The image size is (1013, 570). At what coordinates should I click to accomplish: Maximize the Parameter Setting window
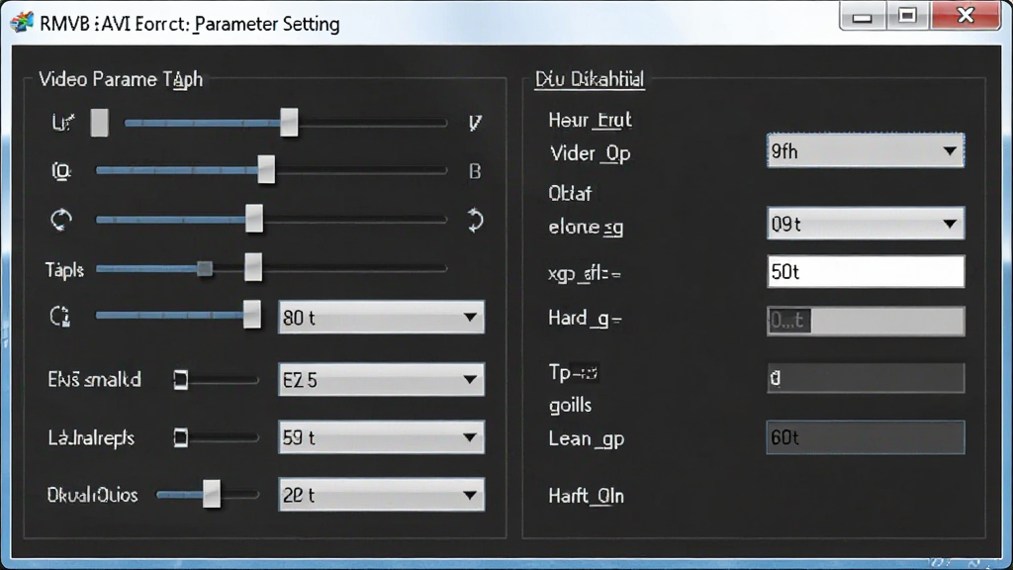tap(908, 16)
